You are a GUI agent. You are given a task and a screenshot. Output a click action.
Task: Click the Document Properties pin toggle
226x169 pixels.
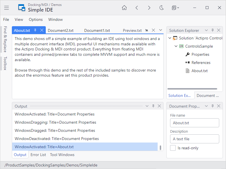click(x=212, y=106)
